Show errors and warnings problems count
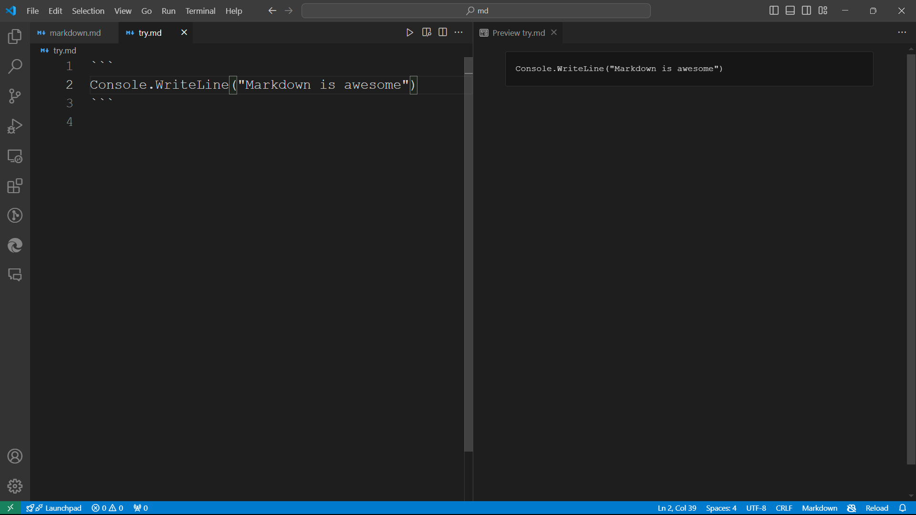Image resolution: width=916 pixels, height=515 pixels. pyautogui.click(x=107, y=508)
